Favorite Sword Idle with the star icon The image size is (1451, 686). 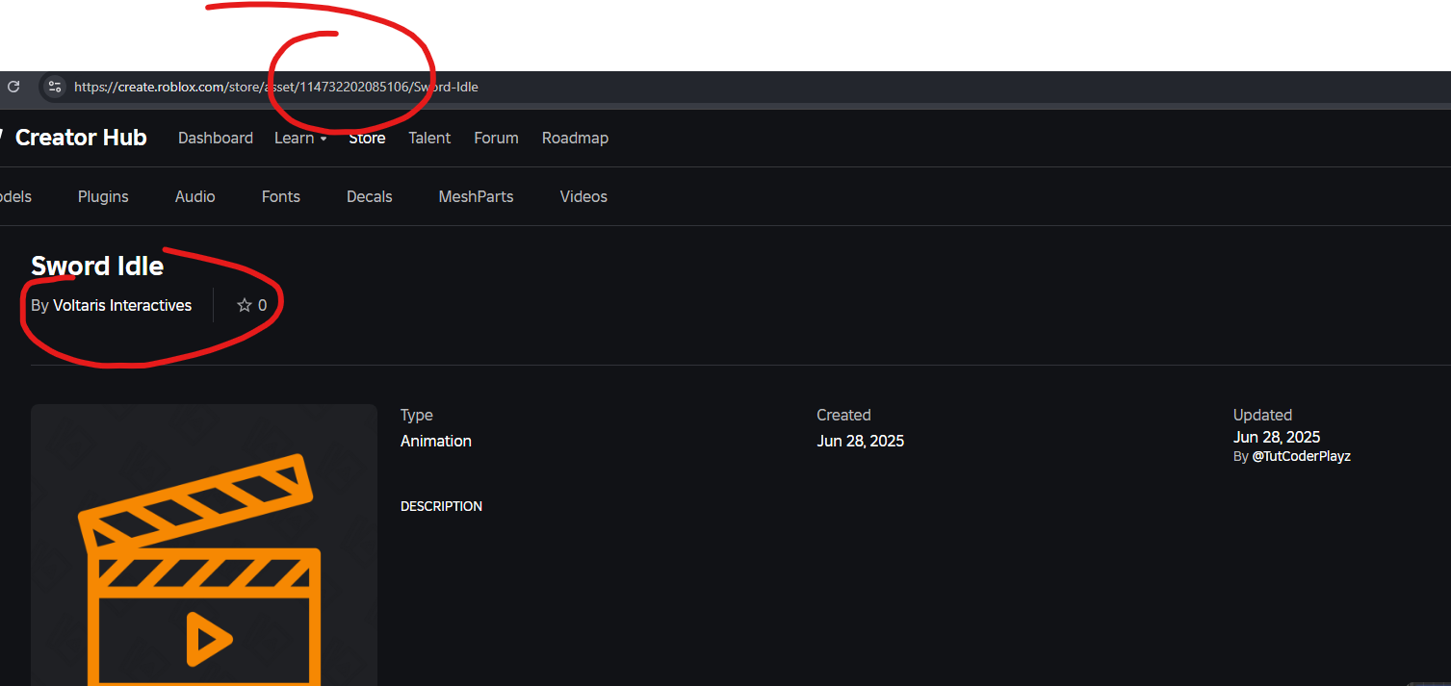pyautogui.click(x=245, y=305)
